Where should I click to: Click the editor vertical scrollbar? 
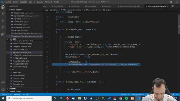coord(179,24)
